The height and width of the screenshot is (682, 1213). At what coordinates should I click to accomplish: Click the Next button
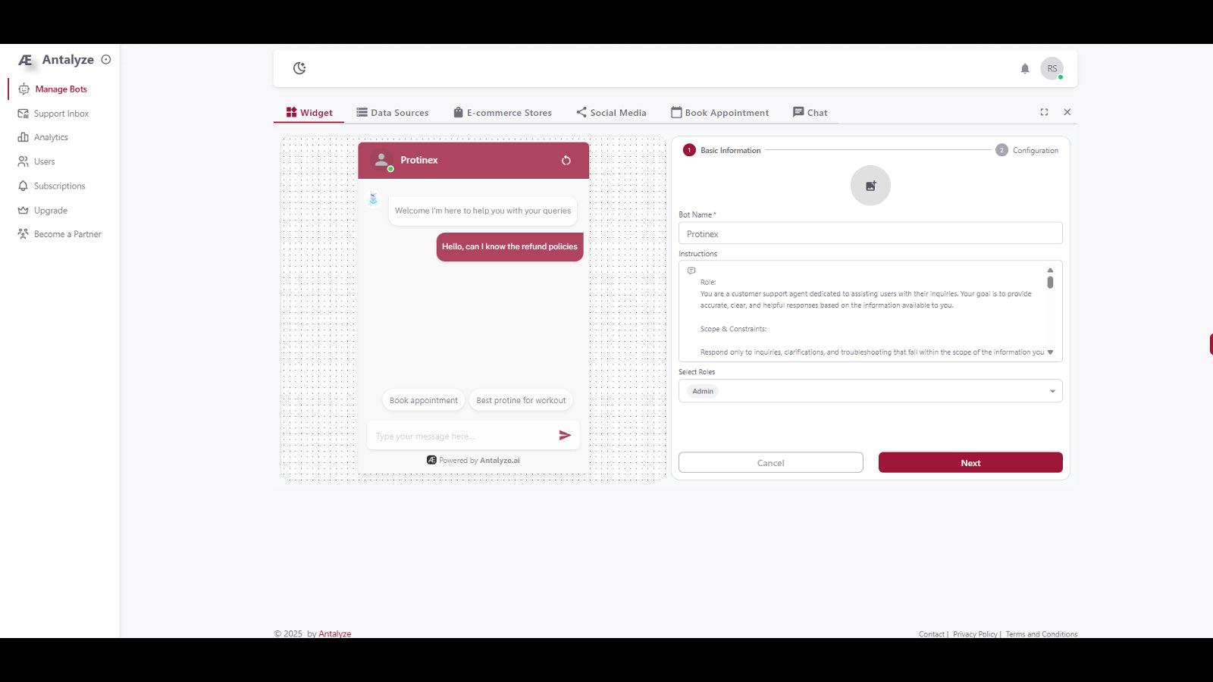[970, 462]
